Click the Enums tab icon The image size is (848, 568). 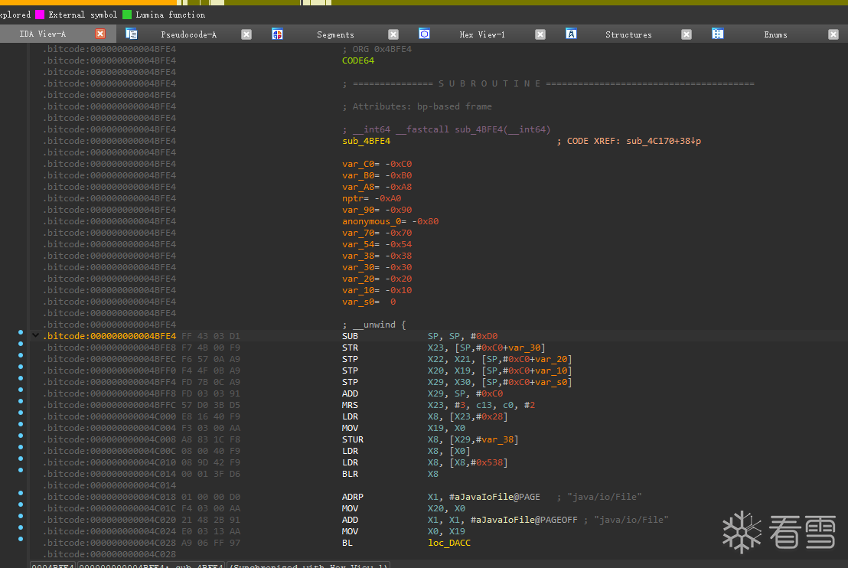click(717, 34)
